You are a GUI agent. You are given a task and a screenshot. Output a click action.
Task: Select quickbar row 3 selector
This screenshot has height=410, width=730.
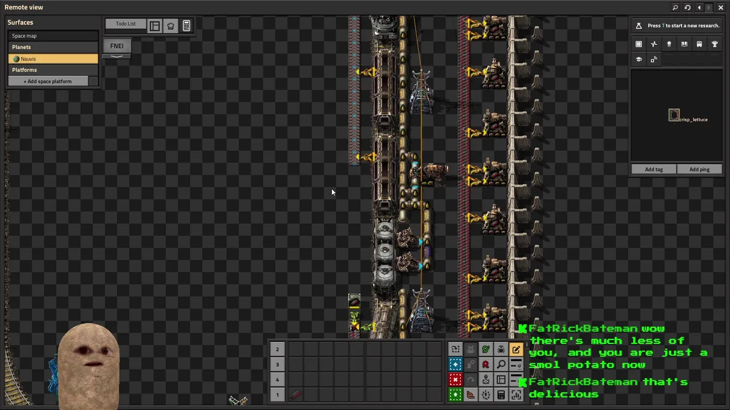(x=277, y=364)
